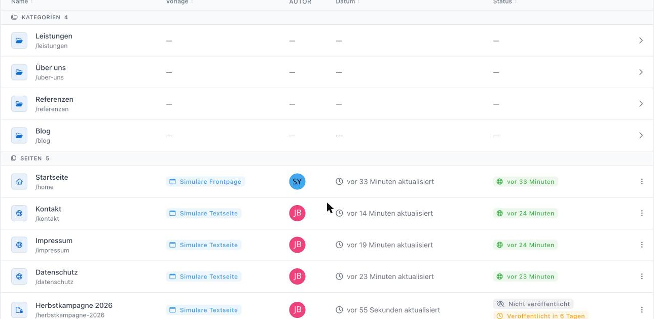
Task: Open more options for Herbstkampagne 2026
Action: [642, 310]
